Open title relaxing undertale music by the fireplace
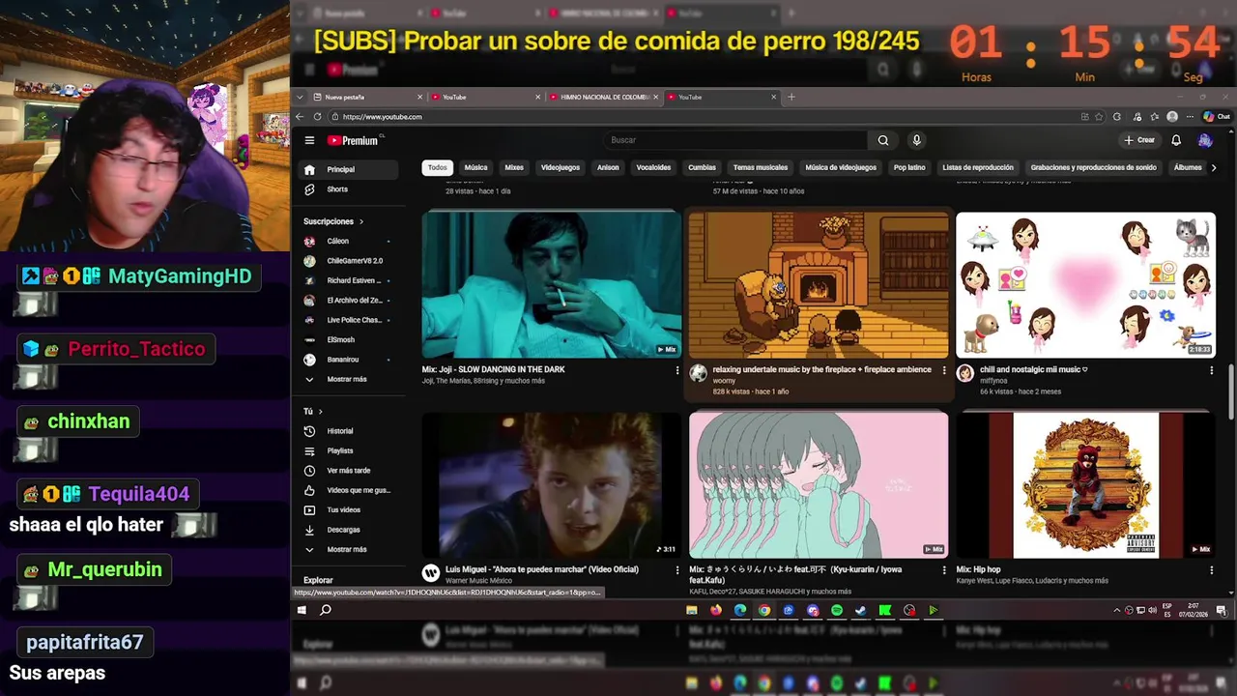The width and height of the screenshot is (1237, 696). click(821, 369)
